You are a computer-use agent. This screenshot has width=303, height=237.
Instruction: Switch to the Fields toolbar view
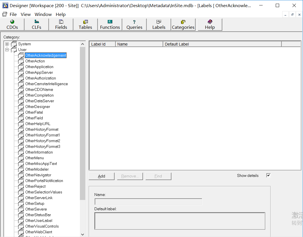(x=61, y=24)
